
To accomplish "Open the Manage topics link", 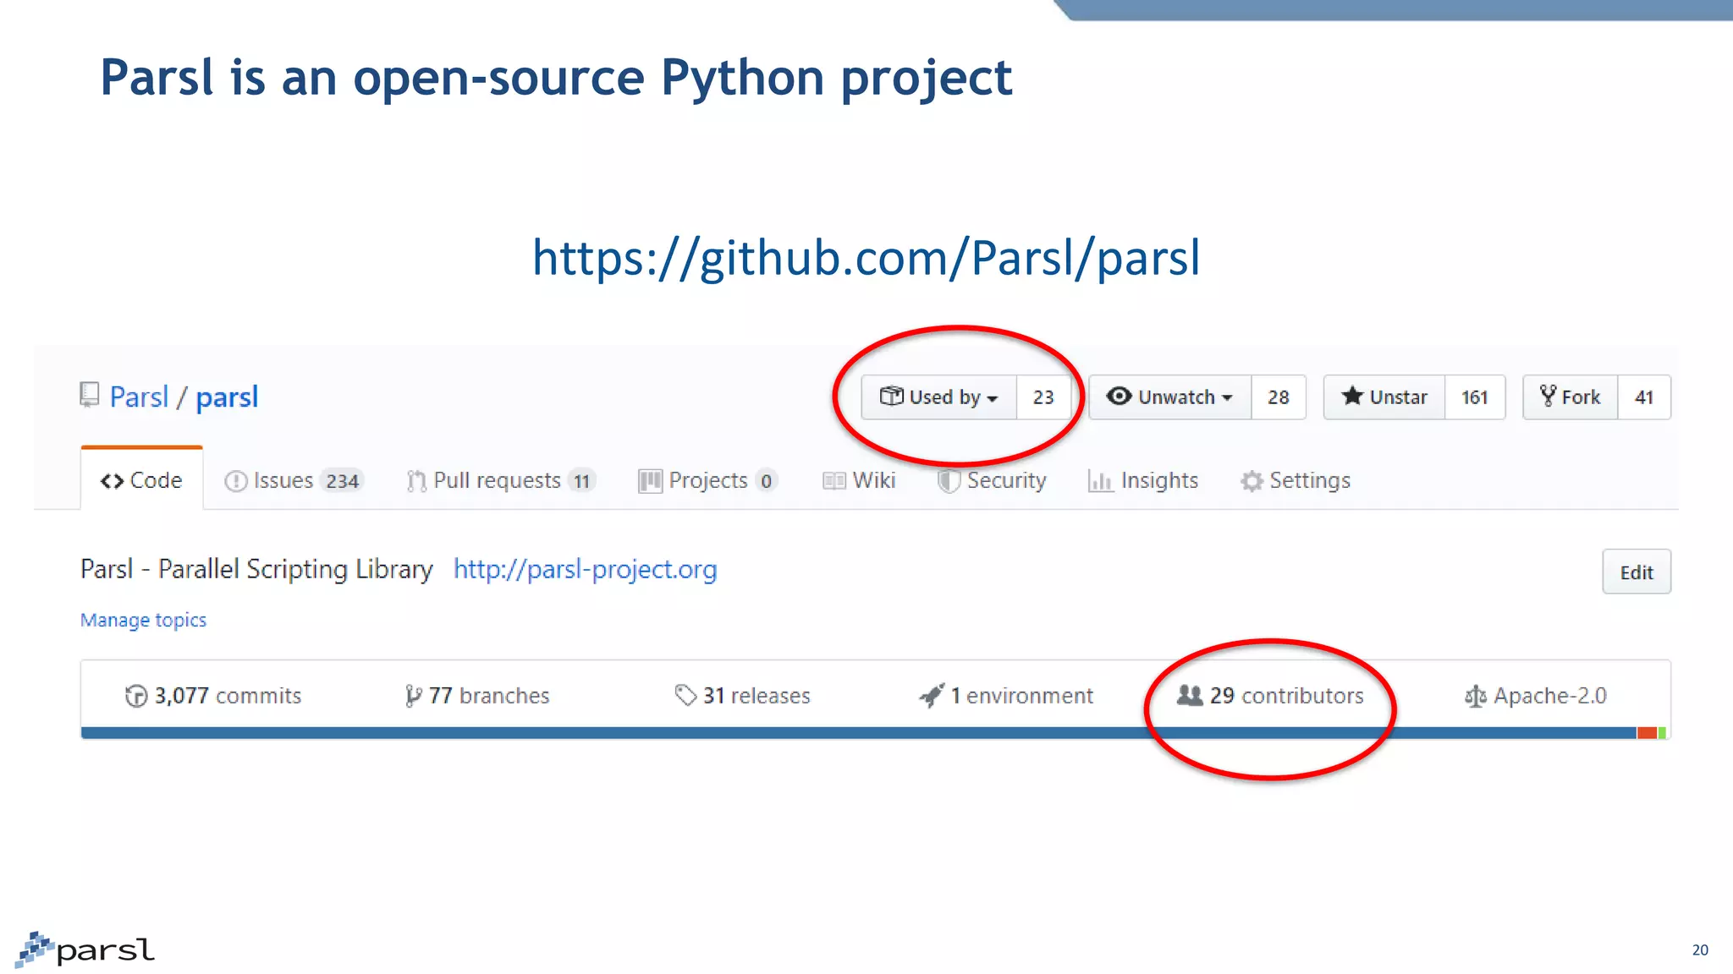I will tap(143, 620).
